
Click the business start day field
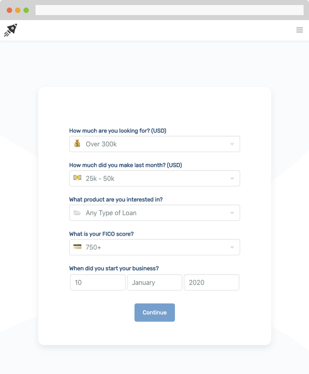pyautogui.click(x=98, y=282)
